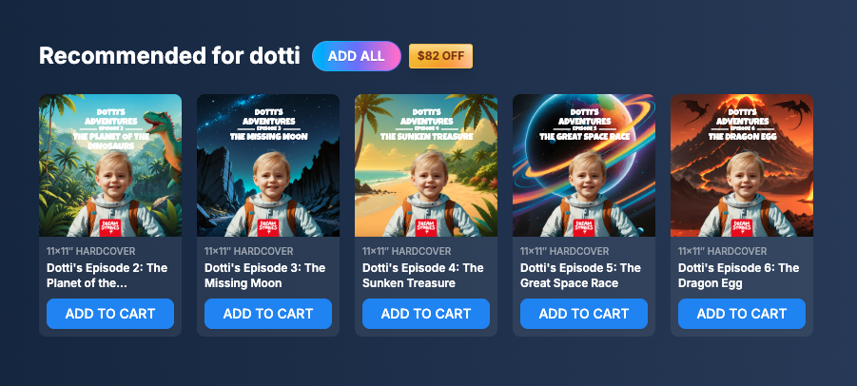Click the Recommended for dotti heading
The height and width of the screenshot is (386, 857).
coord(169,56)
